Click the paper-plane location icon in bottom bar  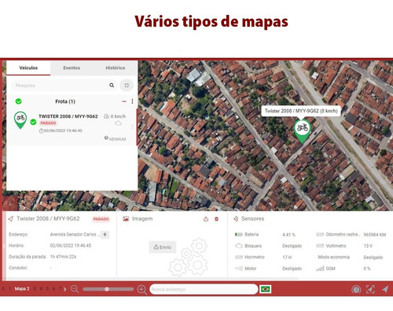(385, 289)
